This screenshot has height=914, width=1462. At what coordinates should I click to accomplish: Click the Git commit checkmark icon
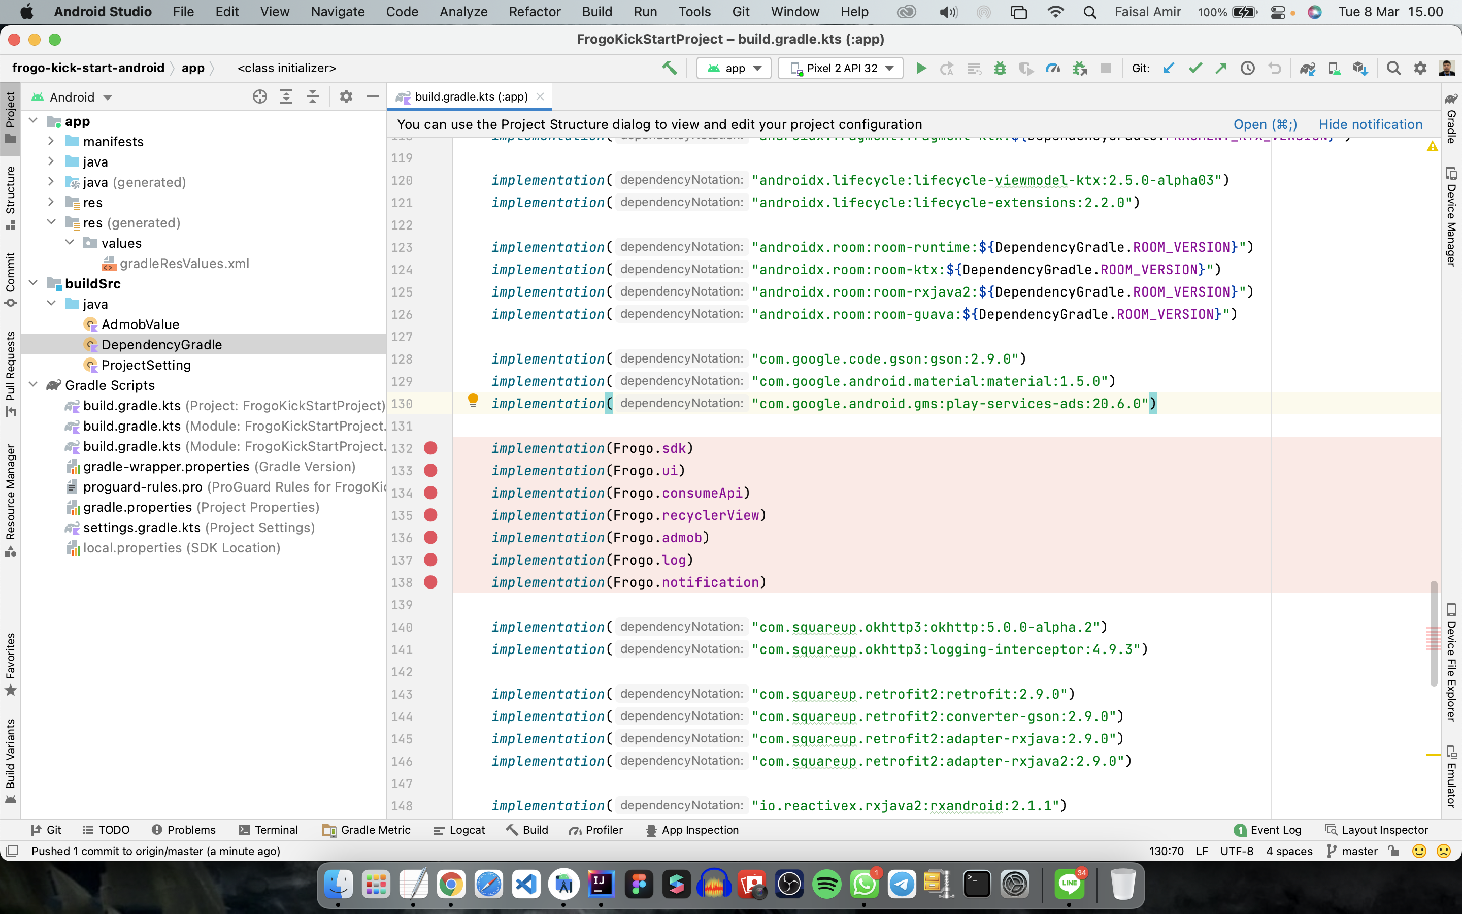click(1194, 69)
